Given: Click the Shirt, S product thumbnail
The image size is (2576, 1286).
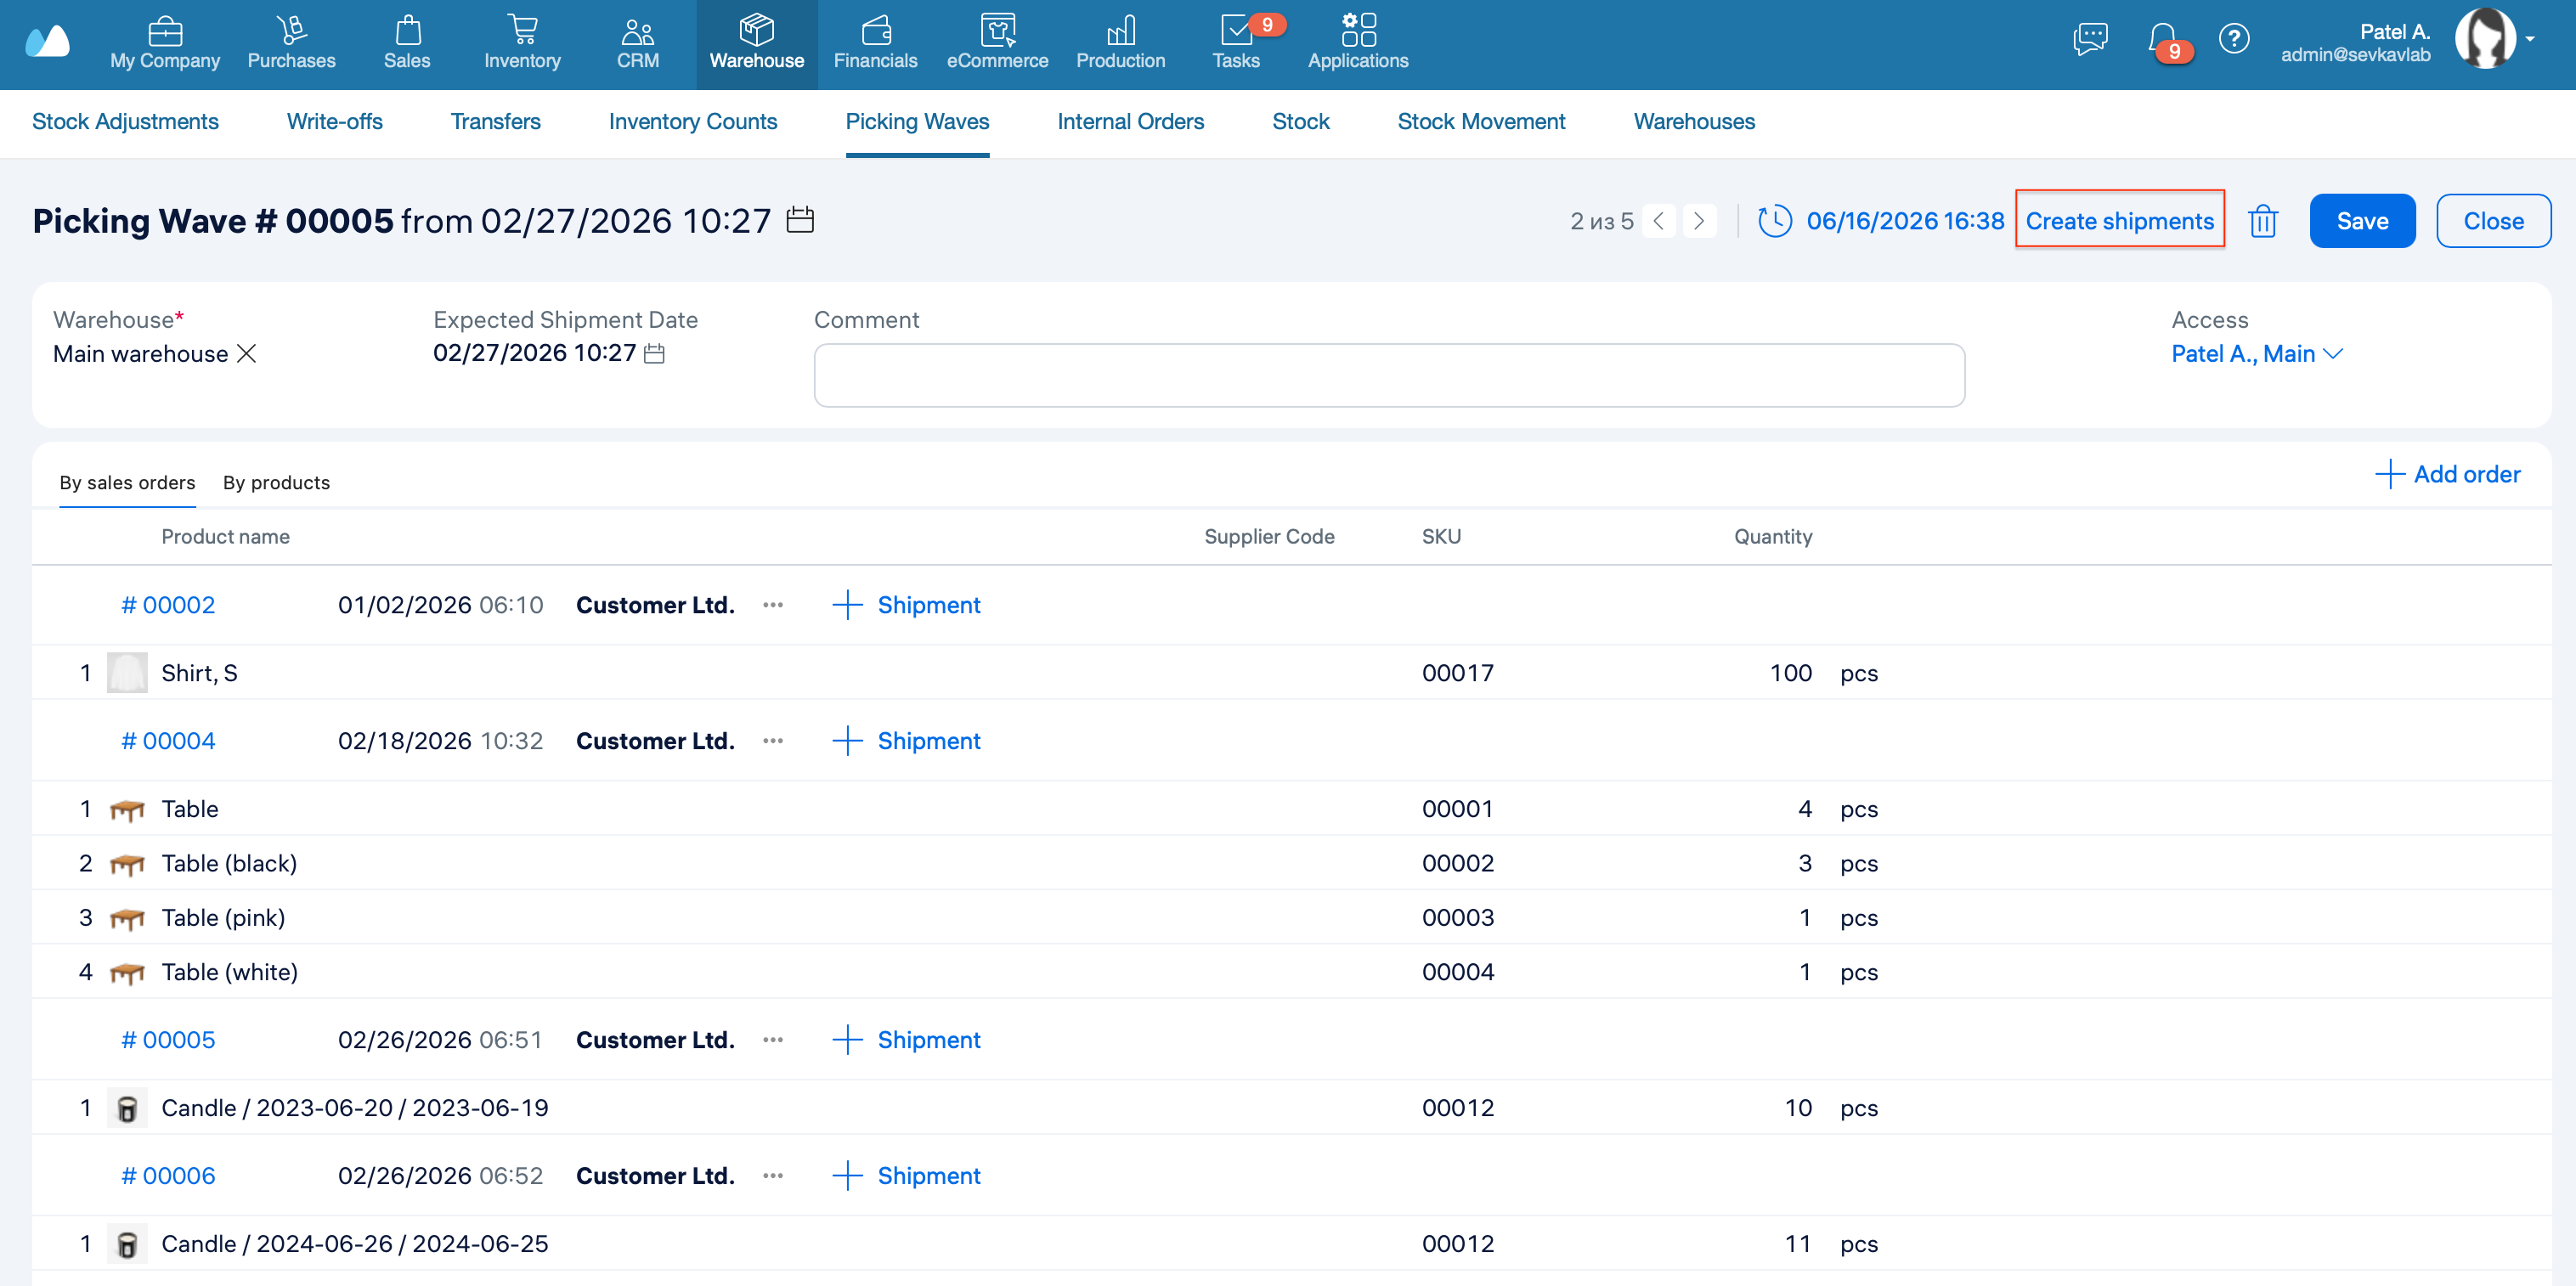Looking at the screenshot, I should pyautogui.click(x=127, y=673).
